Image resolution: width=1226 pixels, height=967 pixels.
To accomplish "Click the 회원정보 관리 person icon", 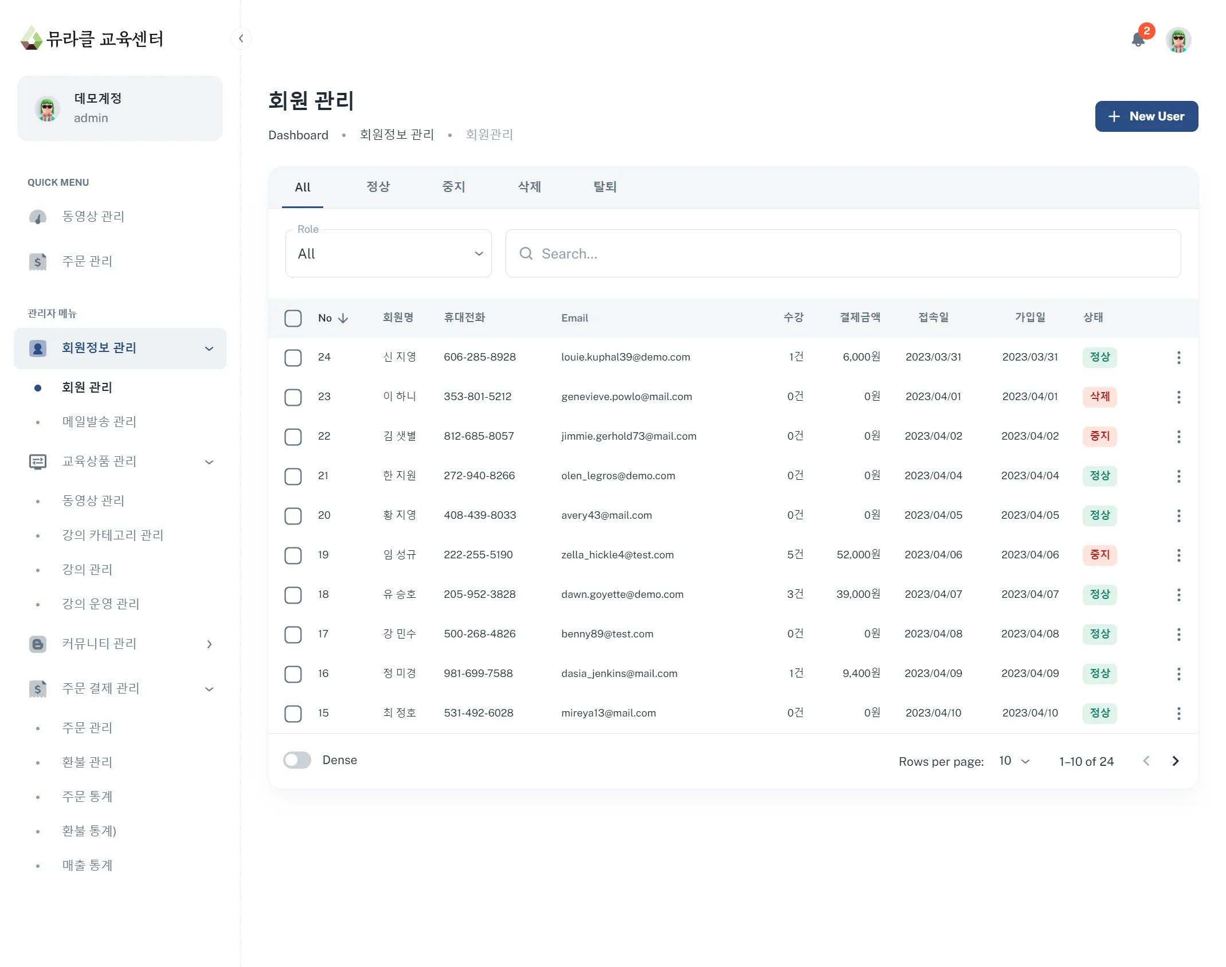I will [38, 348].
